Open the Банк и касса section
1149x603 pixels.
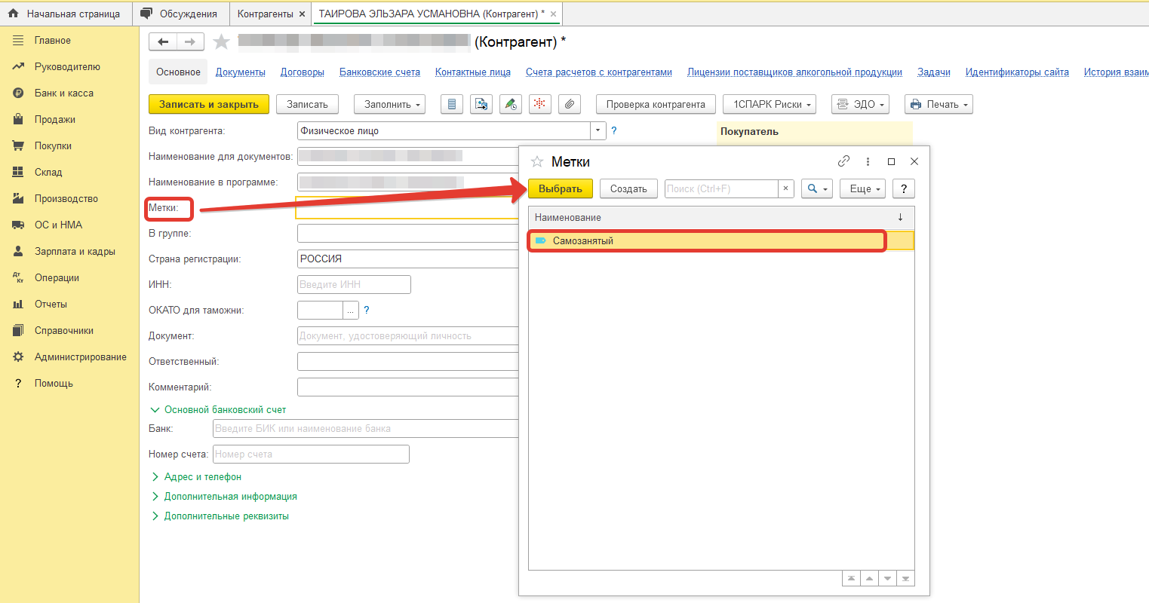click(63, 93)
